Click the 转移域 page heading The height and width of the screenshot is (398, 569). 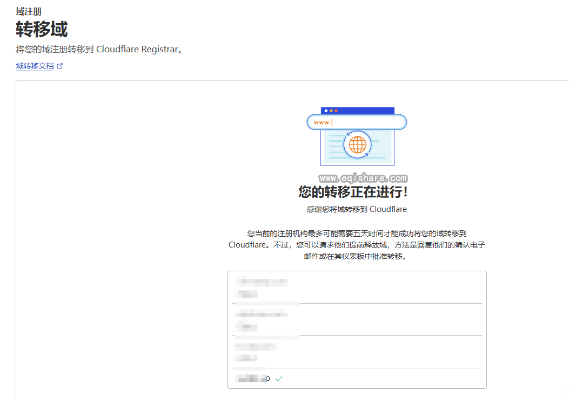pos(42,29)
